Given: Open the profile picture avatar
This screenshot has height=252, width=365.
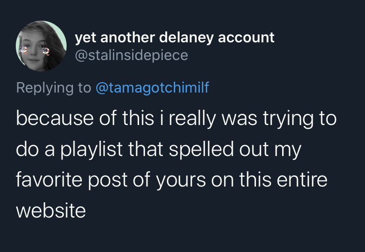Looking at the screenshot, I should pyautogui.click(x=41, y=46).
